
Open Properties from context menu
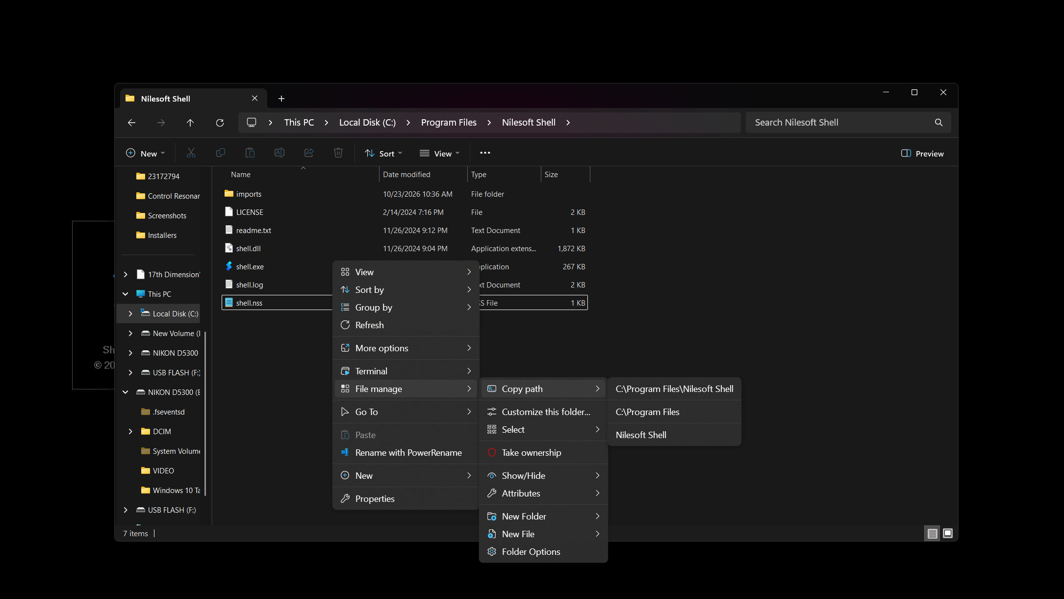tap(406, 499)
